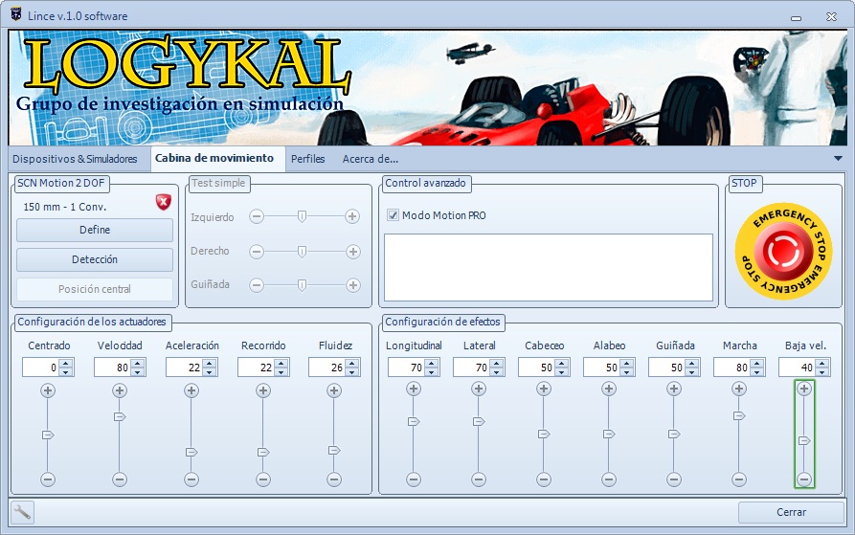This screenshot has height=535, width=855.
Task: Click the Detección button
Action: [x=95, y=260]
